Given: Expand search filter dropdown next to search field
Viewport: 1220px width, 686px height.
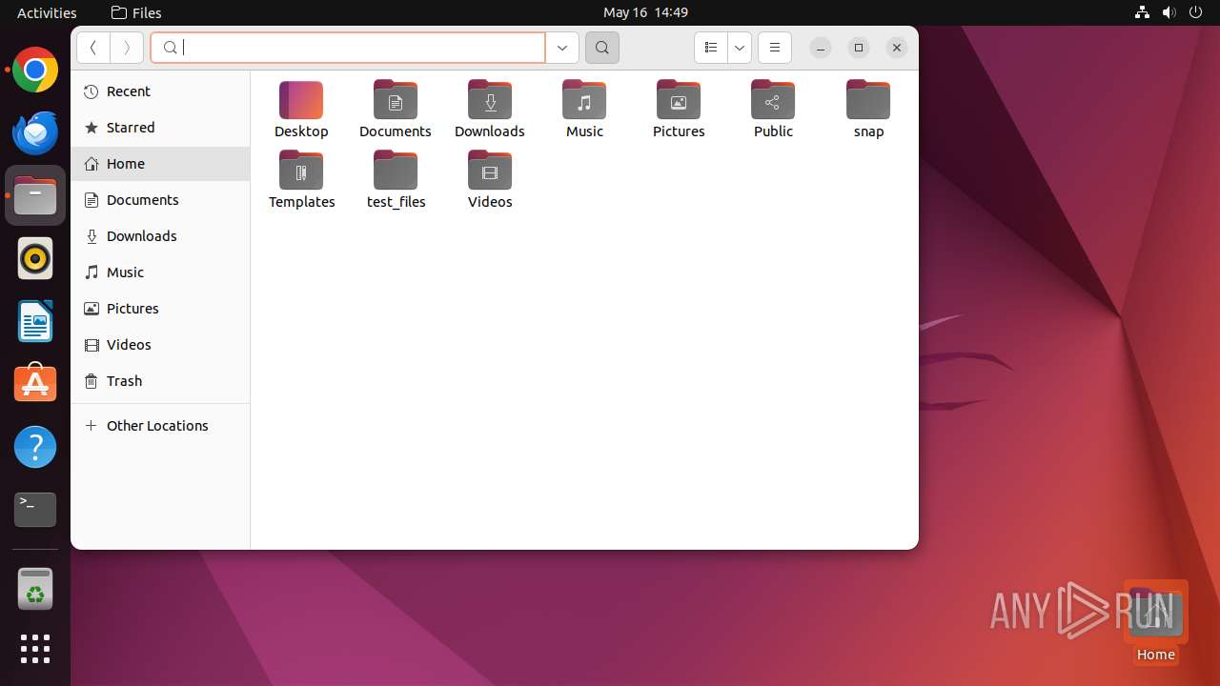Looking at the screenshot, I should (562, 48).
